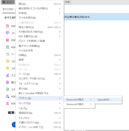Select the highlighted first %menu%の場合 submenu entry
The image size is (129, 131).
pos(79,100)
